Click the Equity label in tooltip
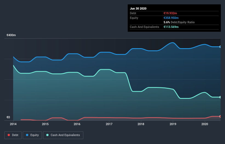 134,18
